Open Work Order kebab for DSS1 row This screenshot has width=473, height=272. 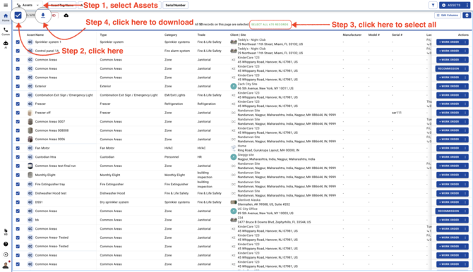(465, 202)
